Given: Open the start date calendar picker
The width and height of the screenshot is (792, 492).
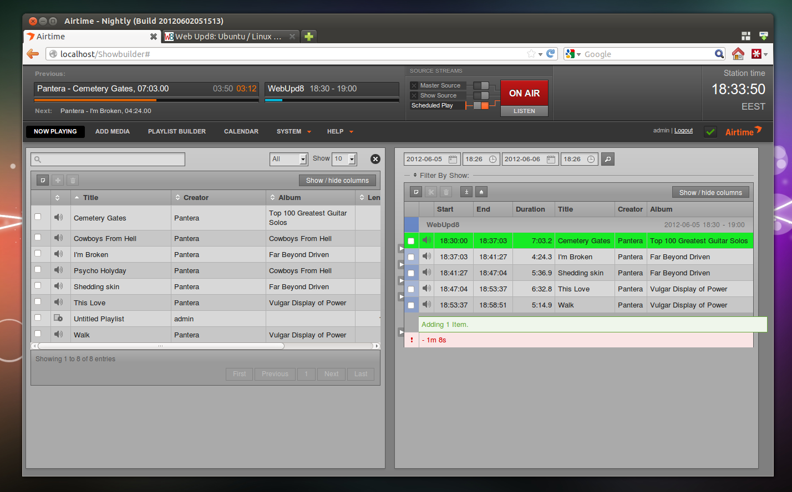Looking at the screenshot, I should click(453, 159).
